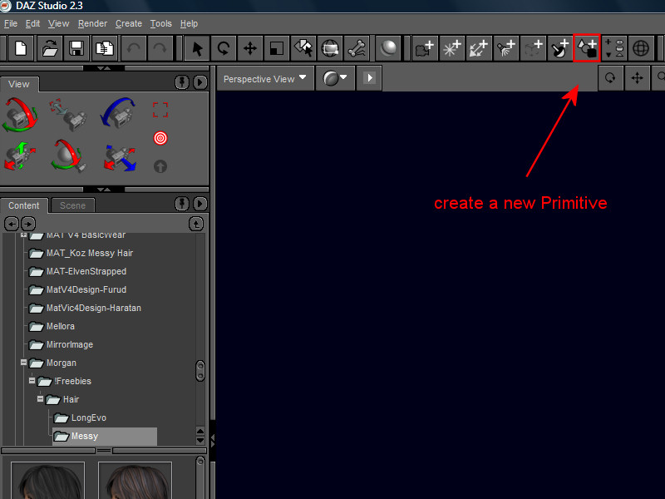This screenshot has height=499, width=665.
Task: Create a new spotlight
Action: coord(506,48)
